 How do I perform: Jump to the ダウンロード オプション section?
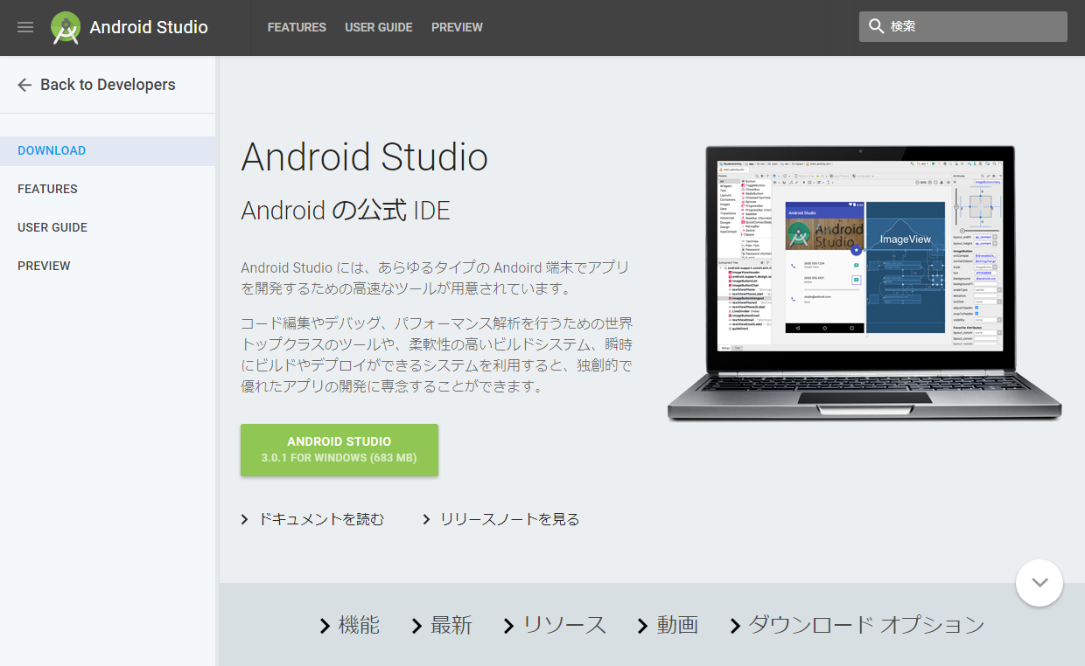[865, 625]
